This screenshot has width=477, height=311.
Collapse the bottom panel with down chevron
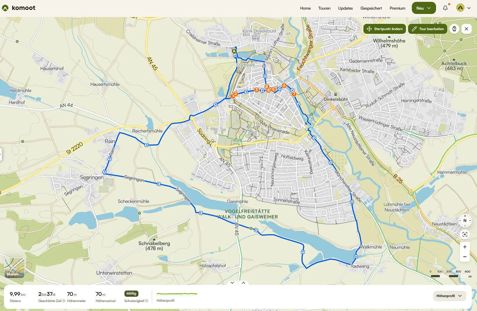coord(232,283)
